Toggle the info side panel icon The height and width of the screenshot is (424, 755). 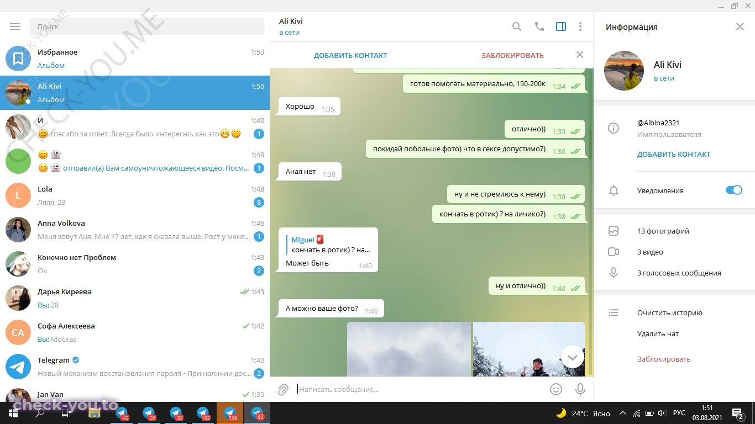coord(561,26)
